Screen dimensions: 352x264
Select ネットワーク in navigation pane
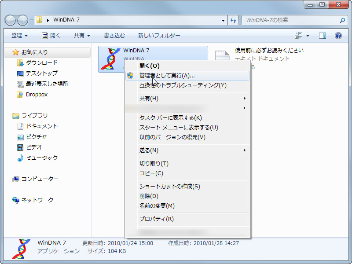click(37, 200)
